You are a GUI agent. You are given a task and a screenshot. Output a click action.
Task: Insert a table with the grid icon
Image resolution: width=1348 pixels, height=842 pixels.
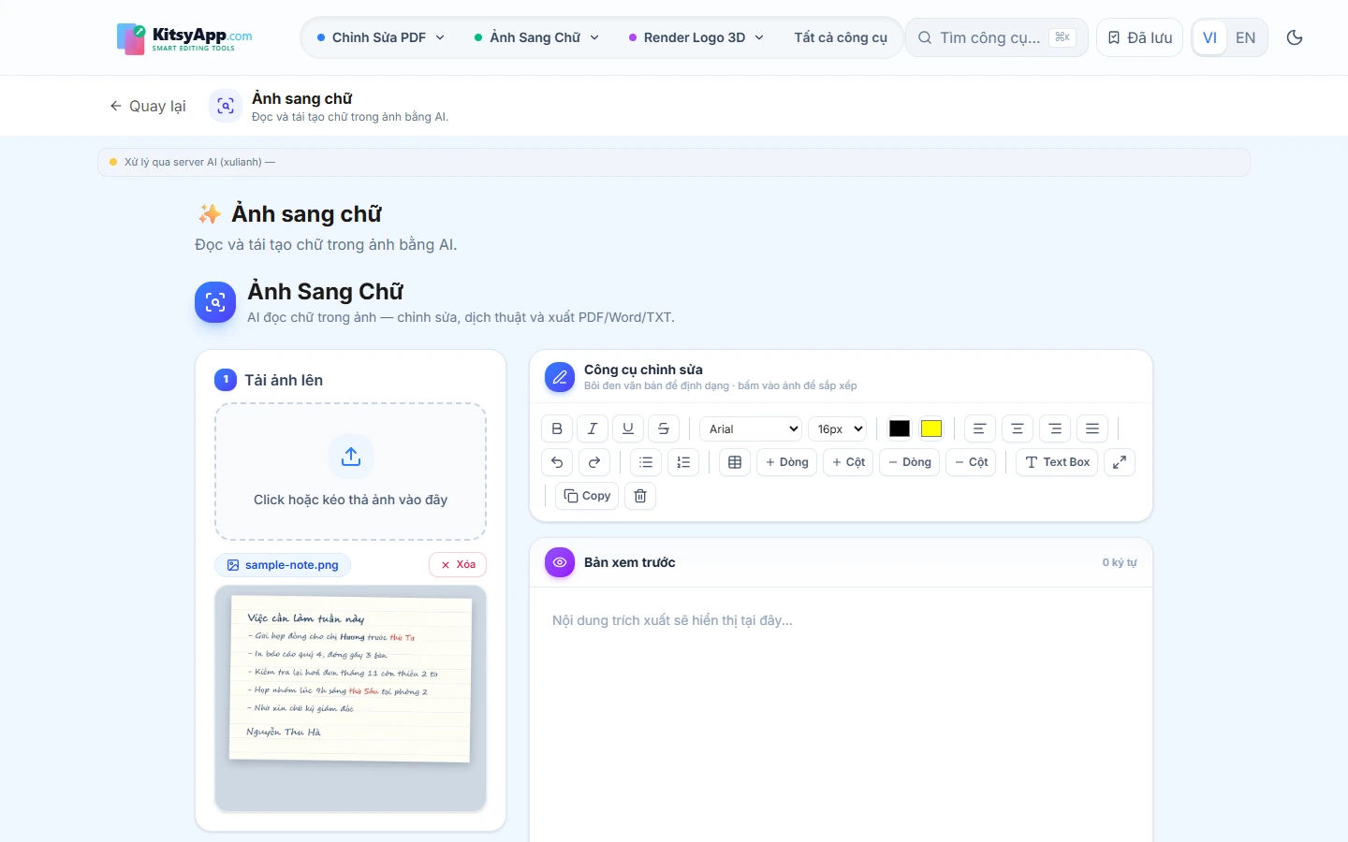[735, 462]
